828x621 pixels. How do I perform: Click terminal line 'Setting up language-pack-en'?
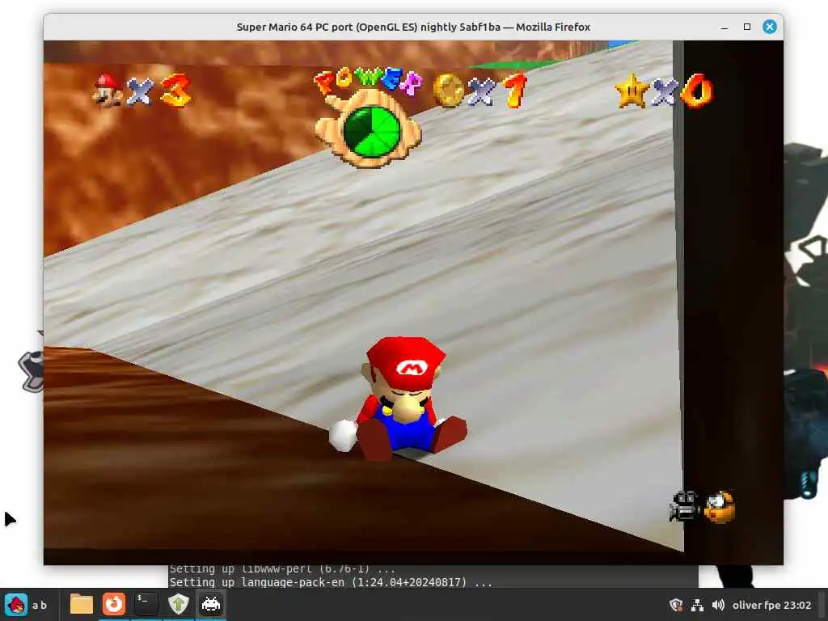click(x=331, y=582)
